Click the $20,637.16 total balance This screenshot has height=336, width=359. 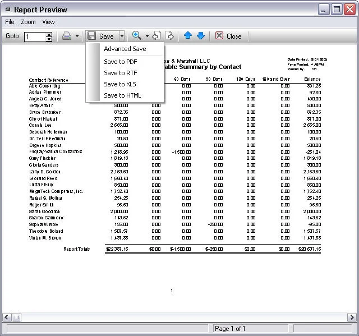point(310,249)
